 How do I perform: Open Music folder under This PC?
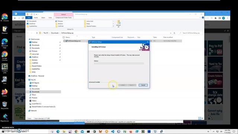coord(34,95)
